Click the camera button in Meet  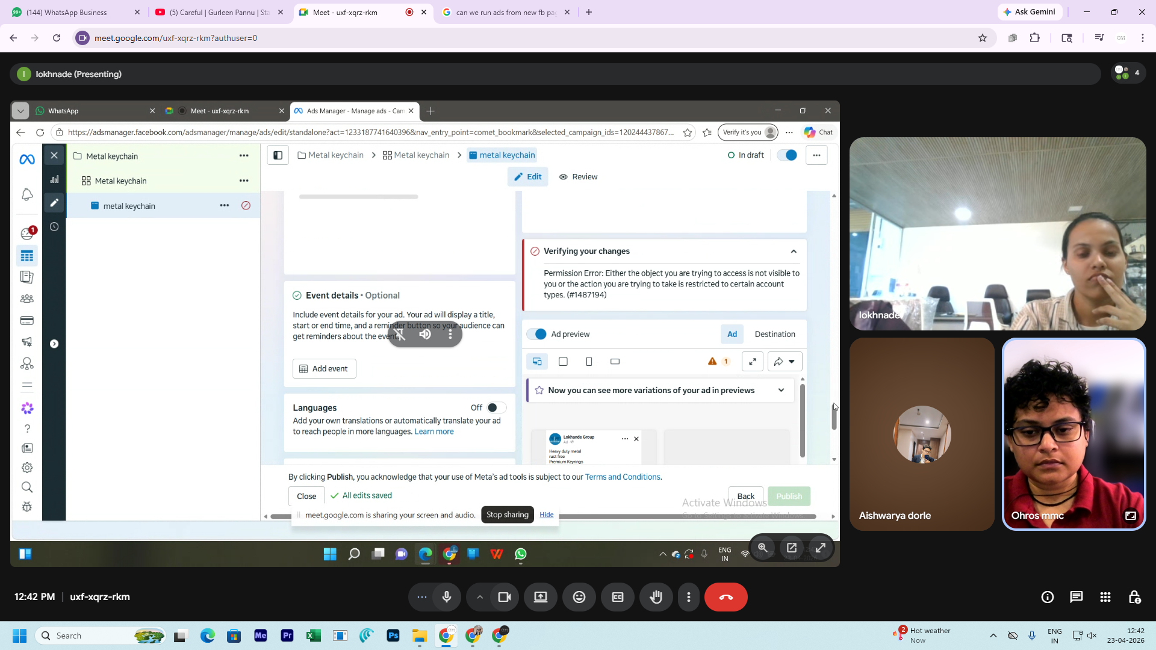pyautogui.click(x=505, y=597)
